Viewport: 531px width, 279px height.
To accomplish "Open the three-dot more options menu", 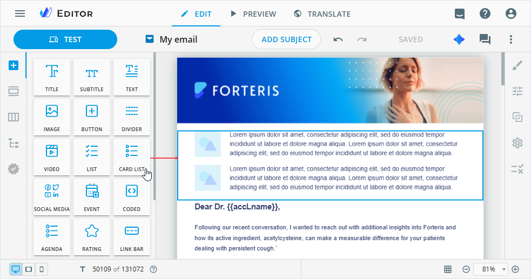I will tap(511, 39).
